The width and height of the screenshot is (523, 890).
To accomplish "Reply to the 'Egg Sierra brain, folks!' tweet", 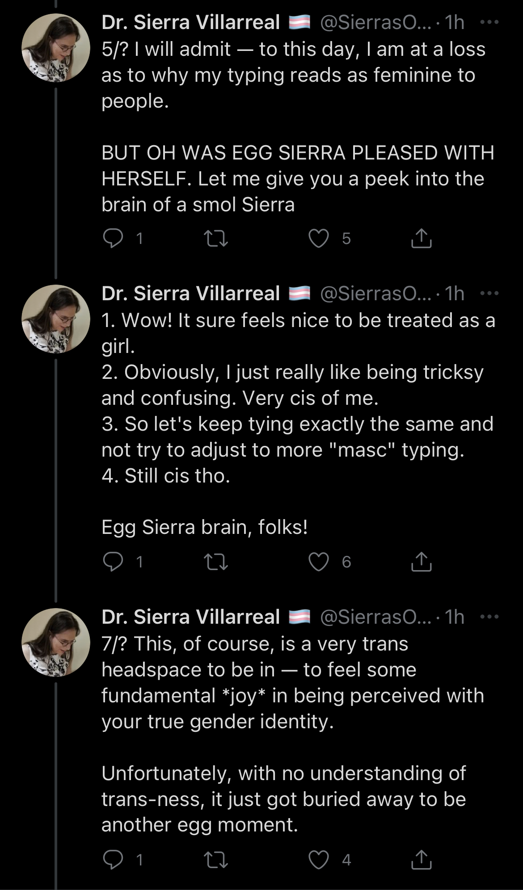I will coord(113,562).
